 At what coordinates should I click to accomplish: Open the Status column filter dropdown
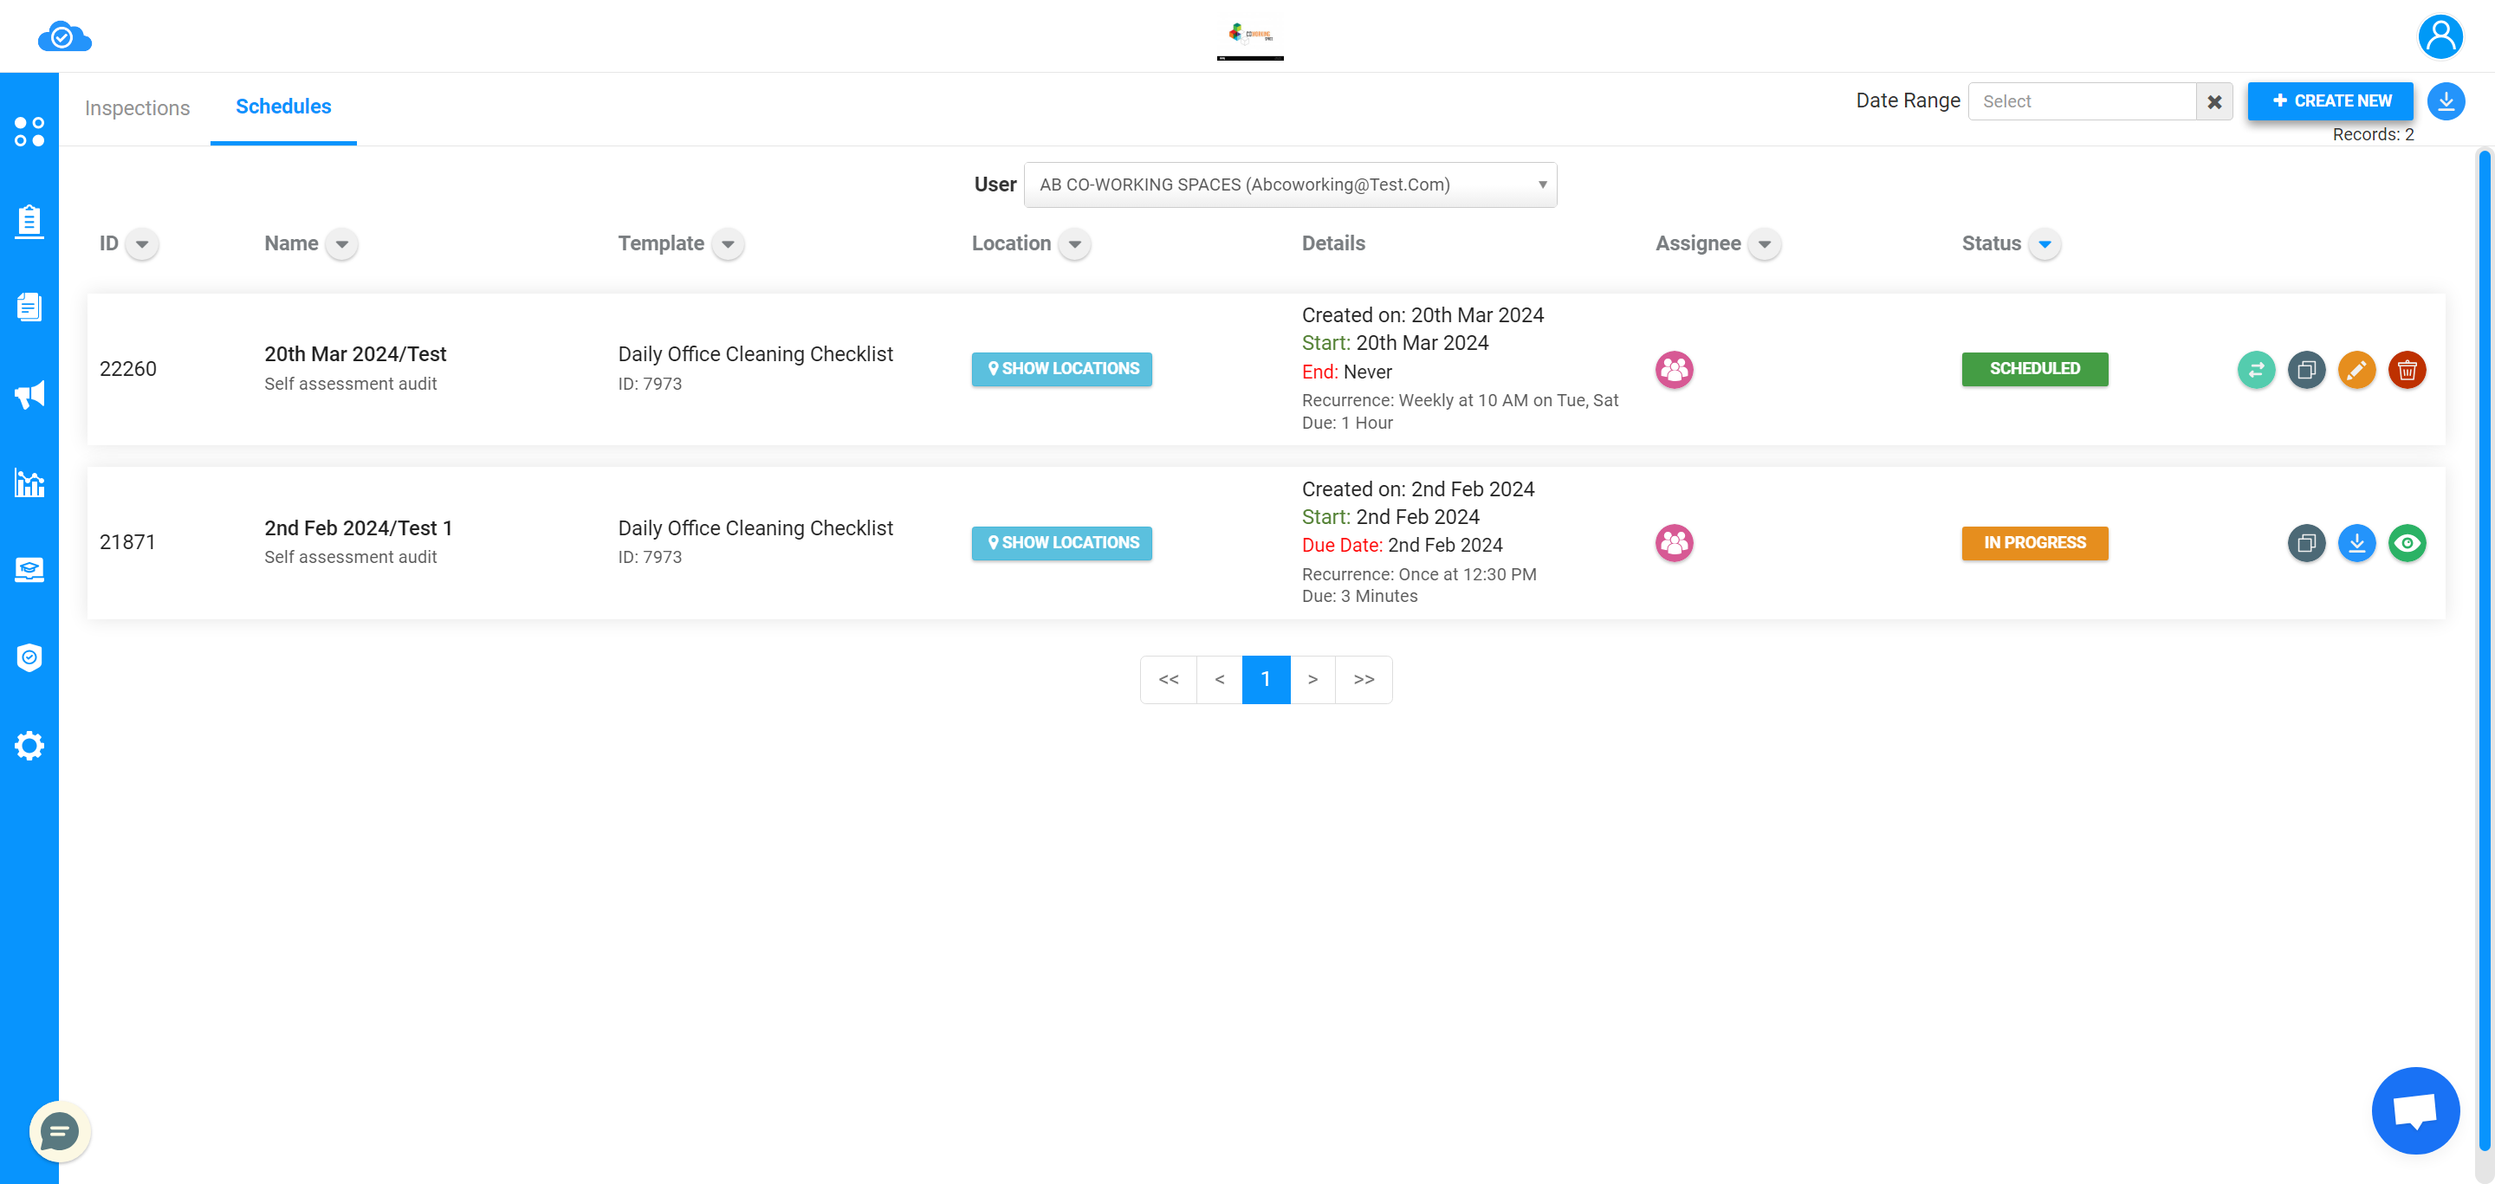tap(2045, 244)
